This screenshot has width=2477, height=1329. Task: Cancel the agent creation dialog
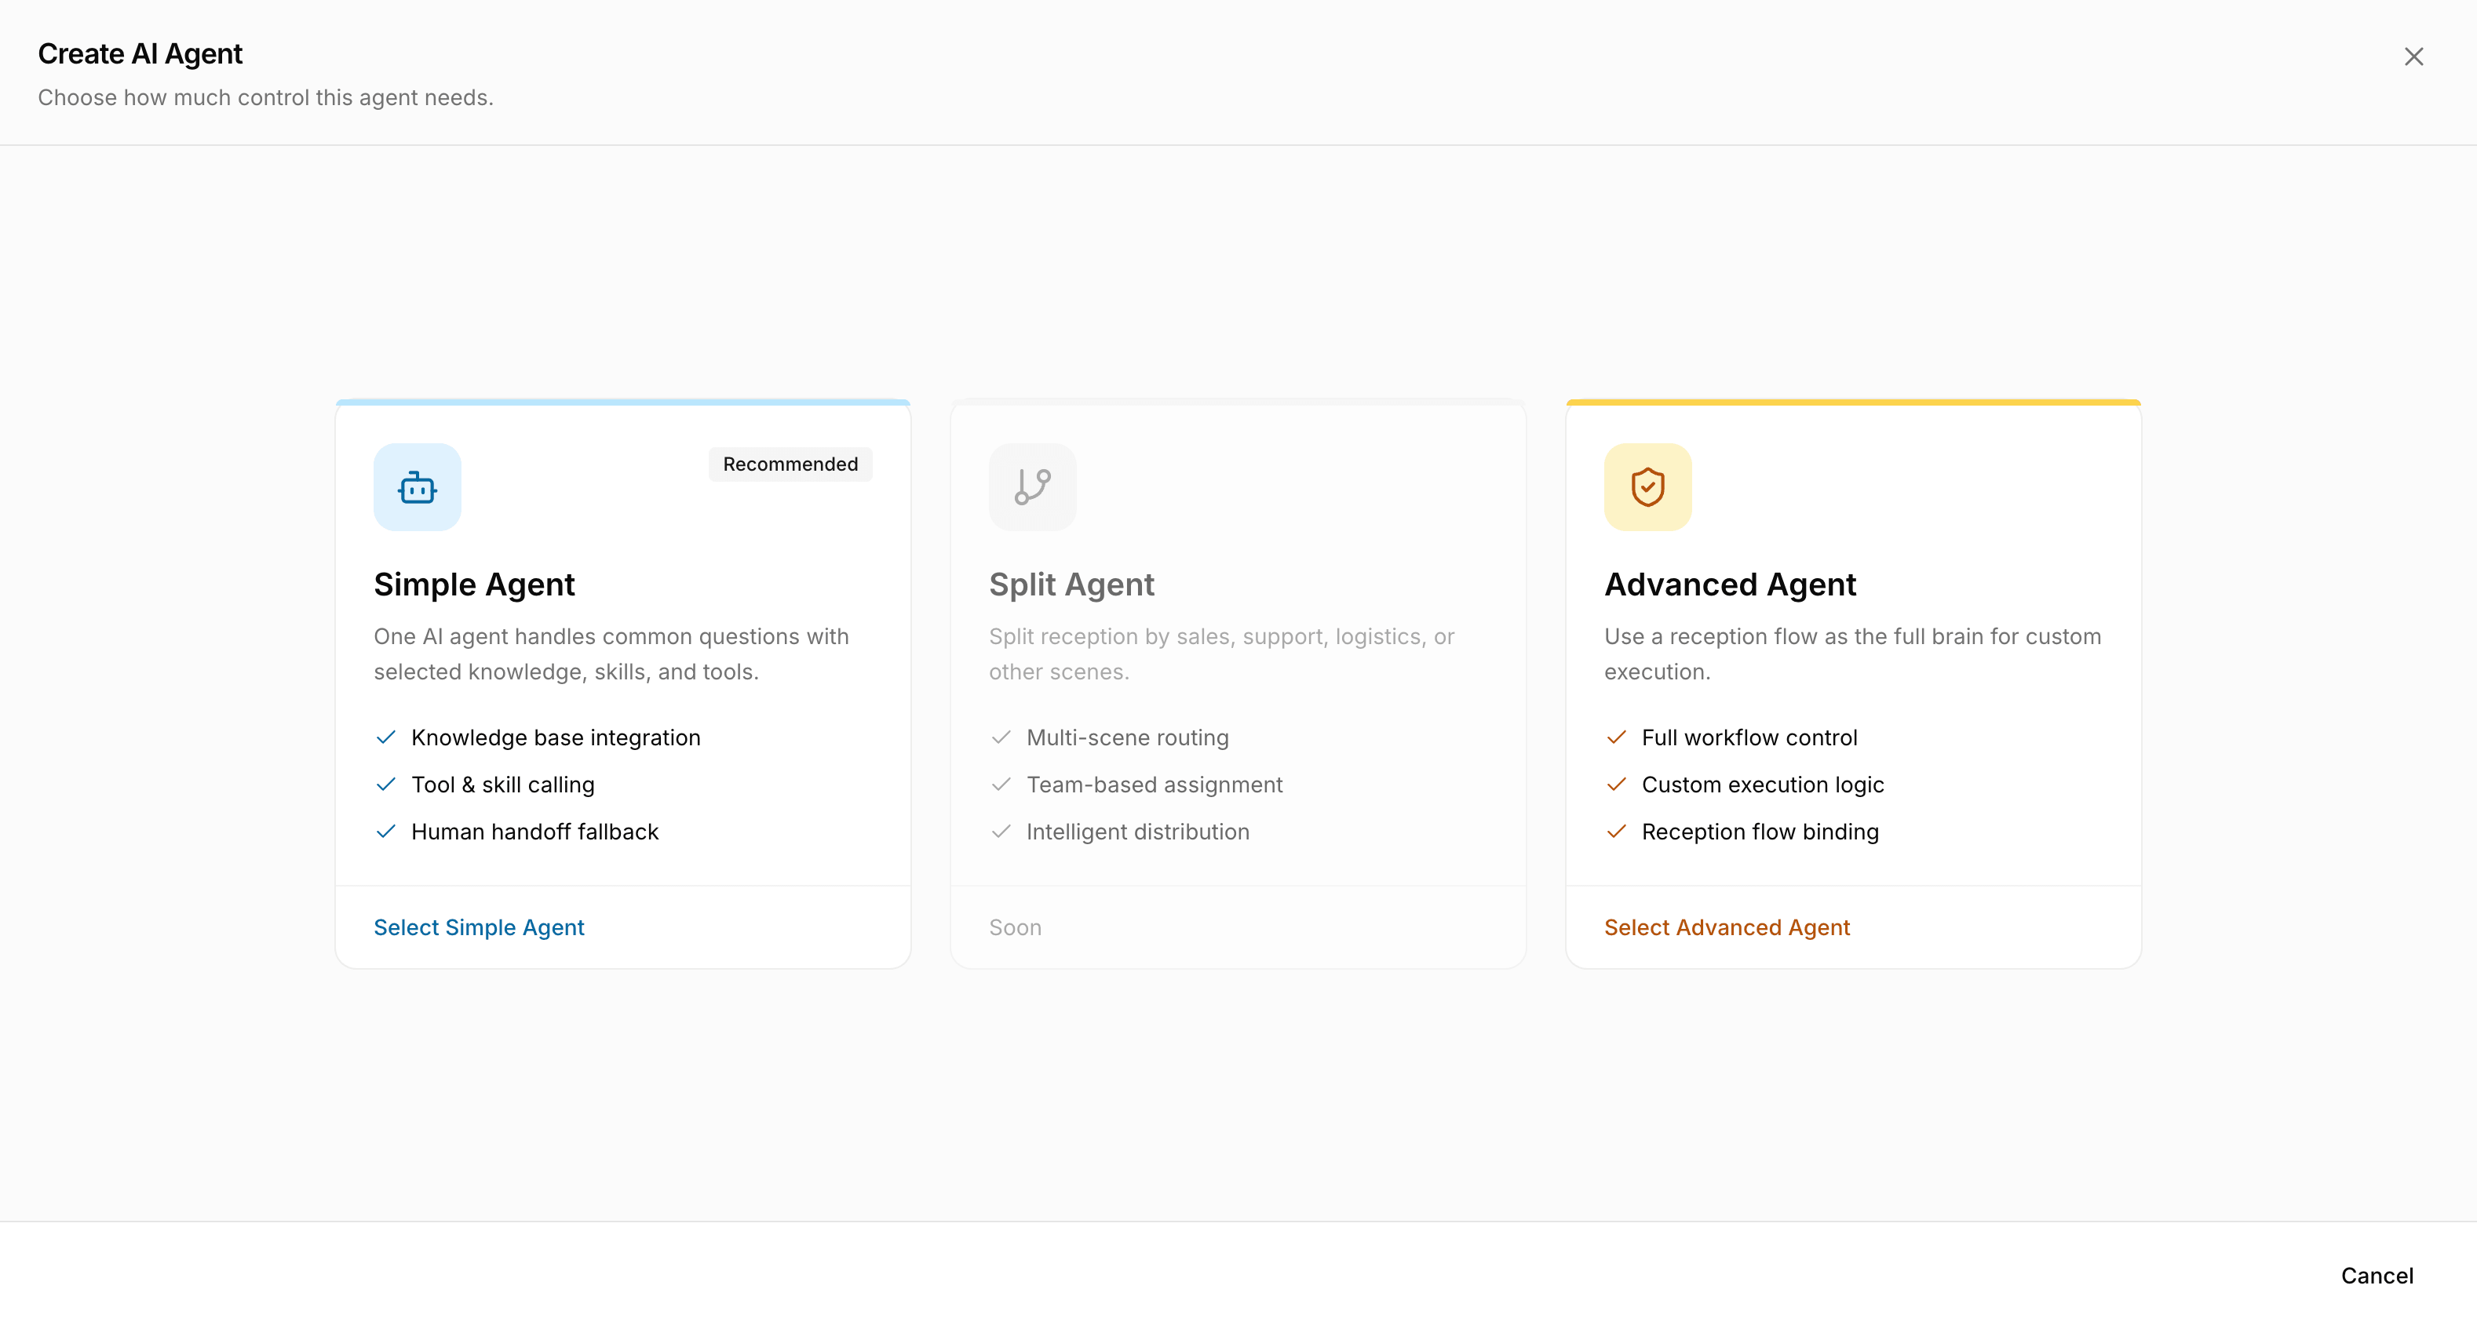2377,1275
